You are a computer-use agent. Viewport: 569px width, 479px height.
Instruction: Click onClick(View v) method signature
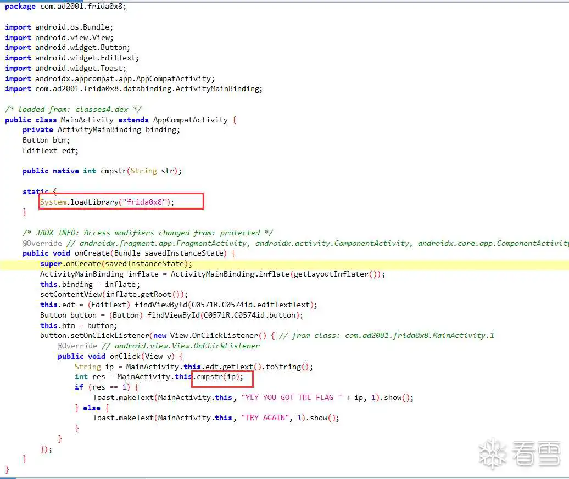tap(121, 357)
